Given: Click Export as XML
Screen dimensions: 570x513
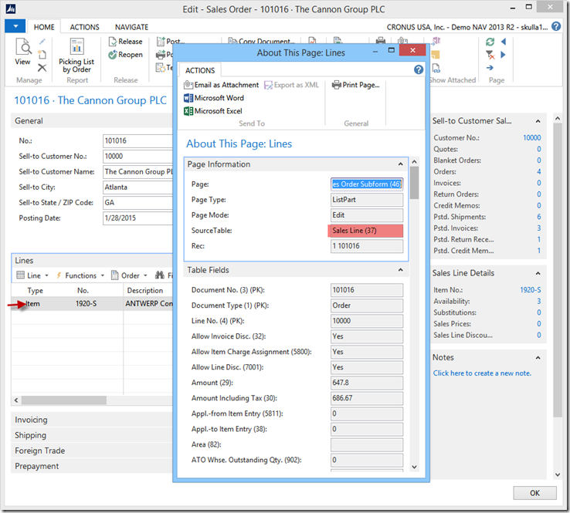Looking at the screenshot, I should click(x=291, y=85).
